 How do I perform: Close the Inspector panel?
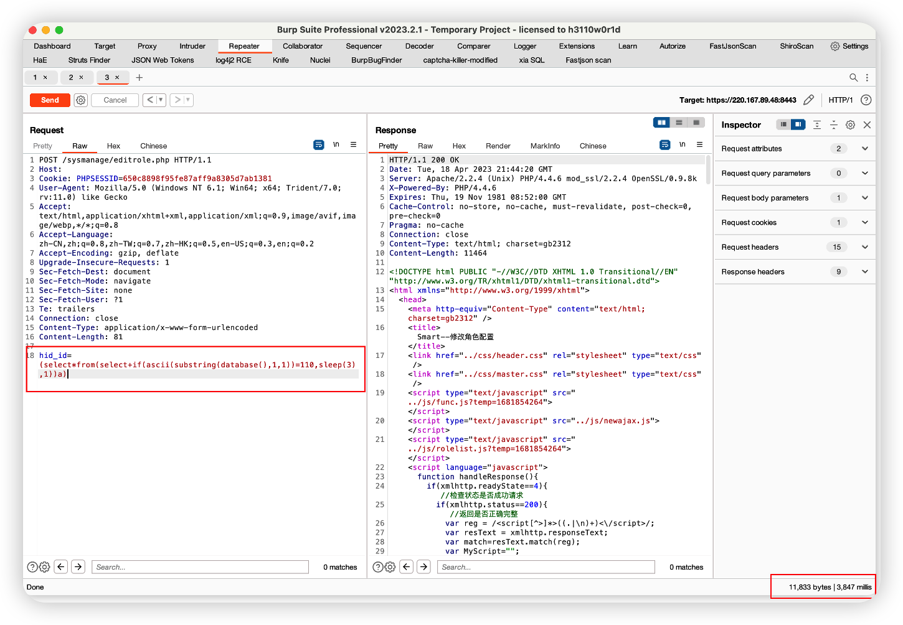[867, 125]
